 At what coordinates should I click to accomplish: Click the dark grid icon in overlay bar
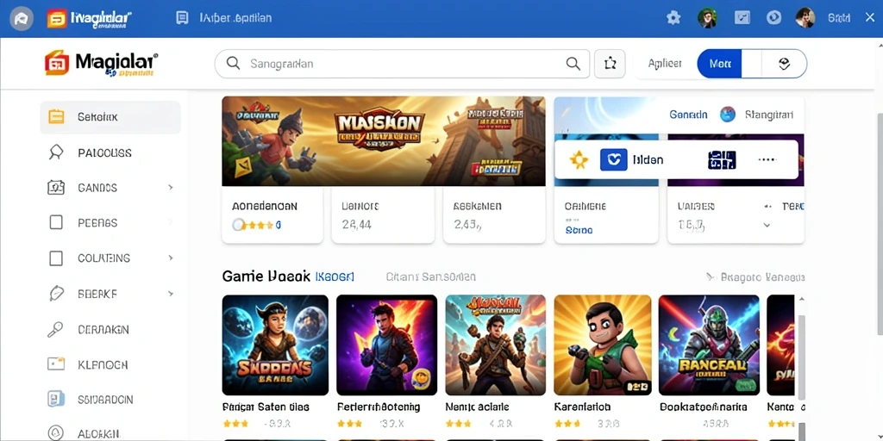point(722,160)
